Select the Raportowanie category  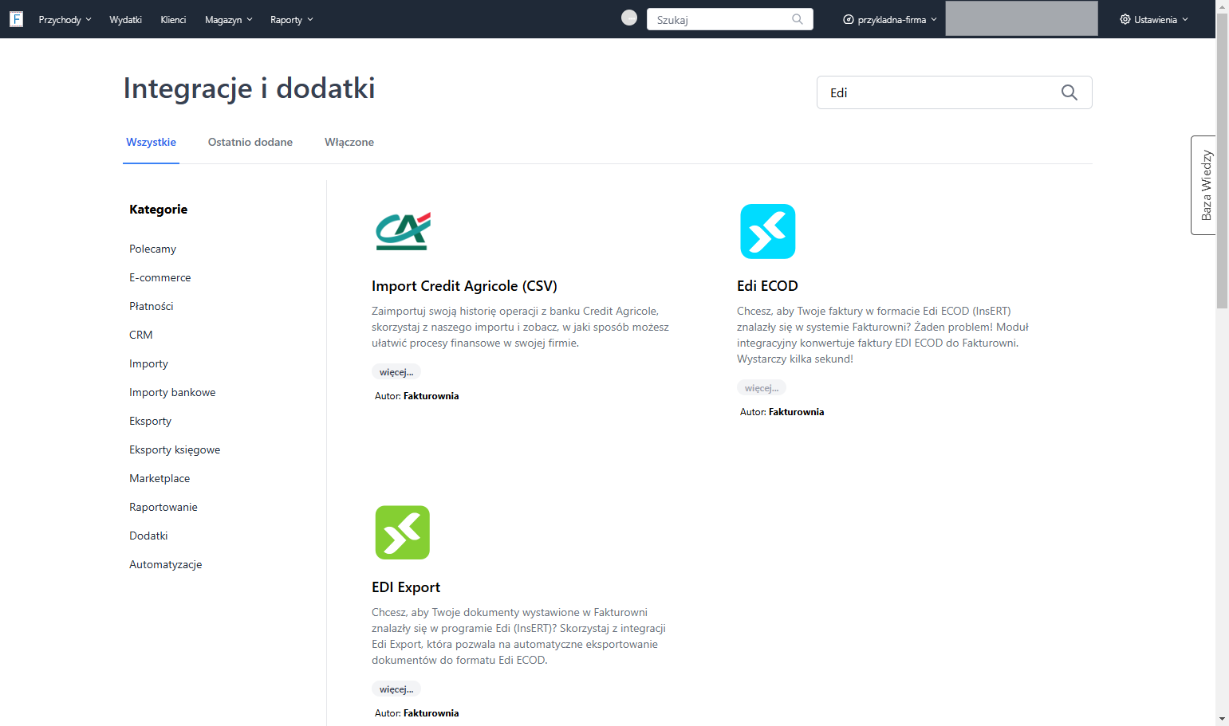[x=163, y=507]
